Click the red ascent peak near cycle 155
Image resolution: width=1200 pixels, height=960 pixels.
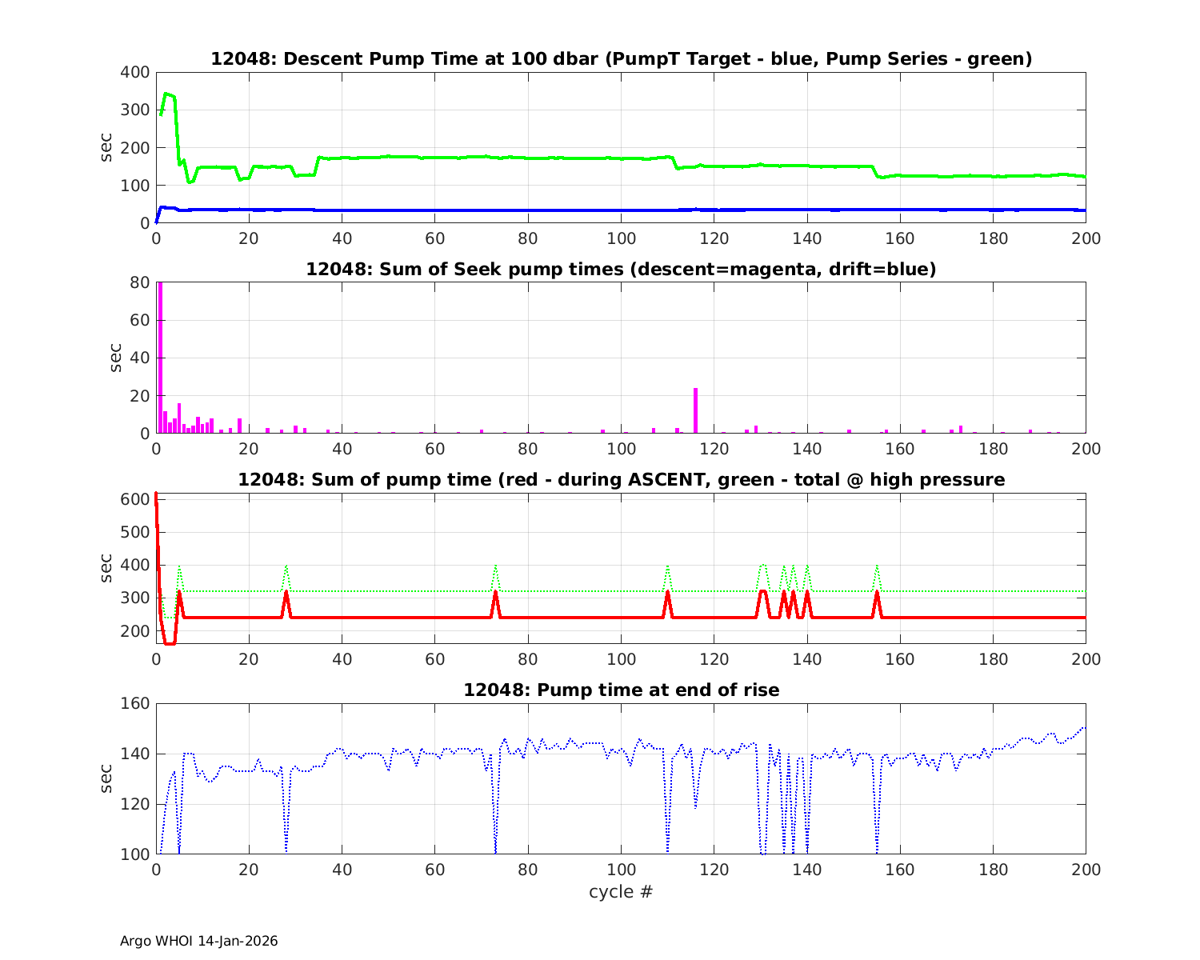click(x=877, y=594)
